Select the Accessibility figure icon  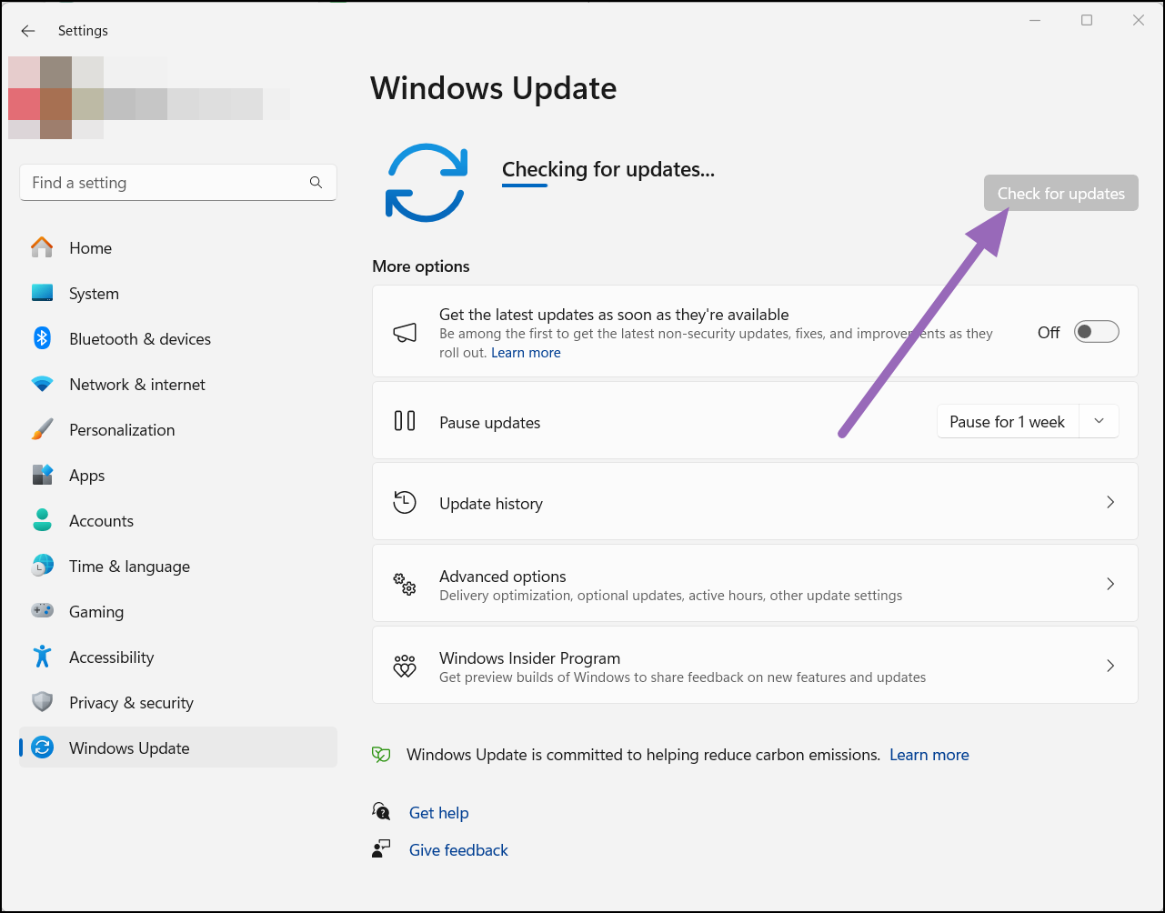42,657
